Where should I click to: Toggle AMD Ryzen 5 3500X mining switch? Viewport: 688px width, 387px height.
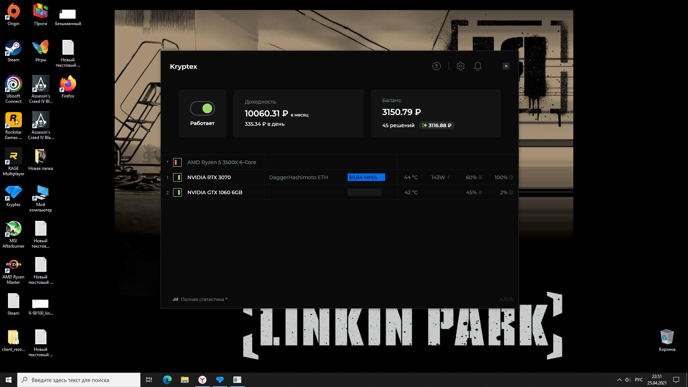[177, 163]
